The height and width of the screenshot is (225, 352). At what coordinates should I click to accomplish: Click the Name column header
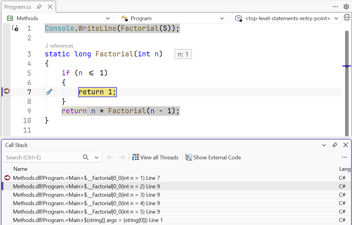pos(174,169)
